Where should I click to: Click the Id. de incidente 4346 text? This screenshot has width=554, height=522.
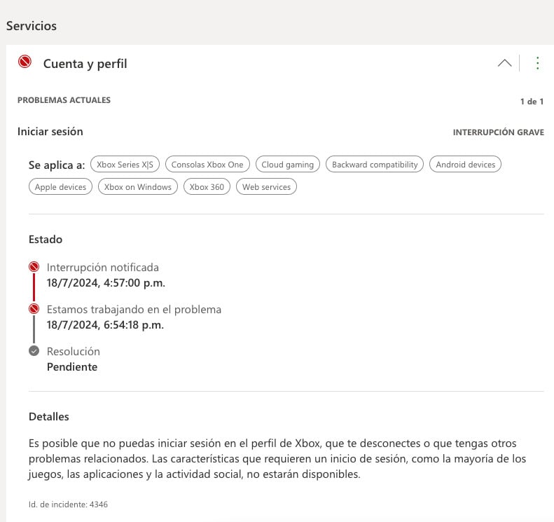68,504
